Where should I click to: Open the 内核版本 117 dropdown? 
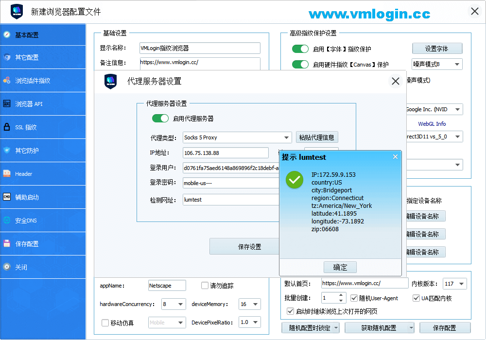455,284
